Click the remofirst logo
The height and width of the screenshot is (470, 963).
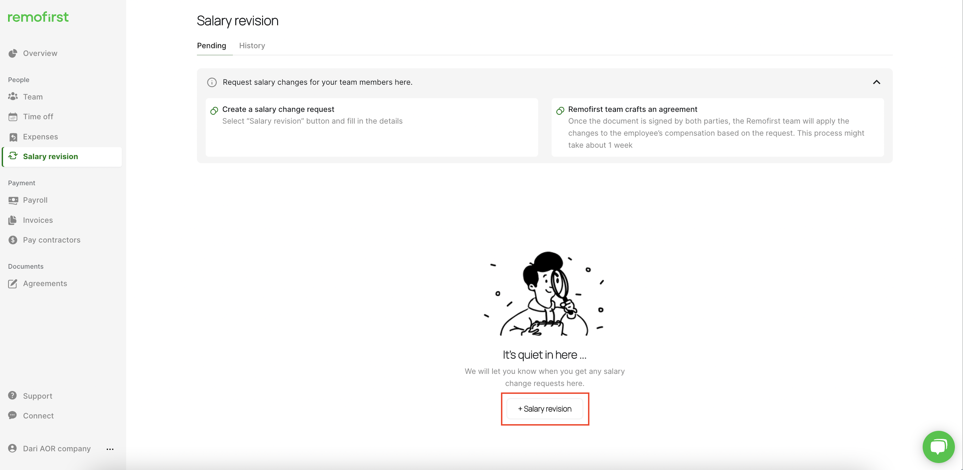coord(38,17)
